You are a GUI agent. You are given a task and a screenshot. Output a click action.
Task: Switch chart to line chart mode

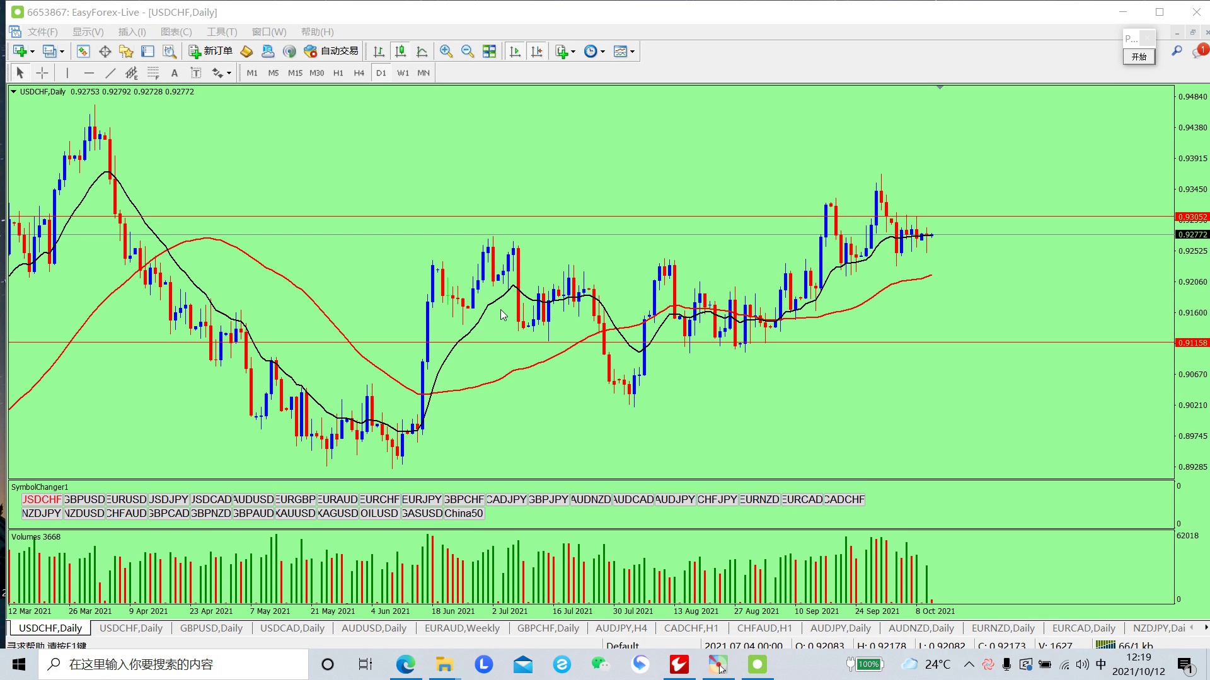coord(422,52)
